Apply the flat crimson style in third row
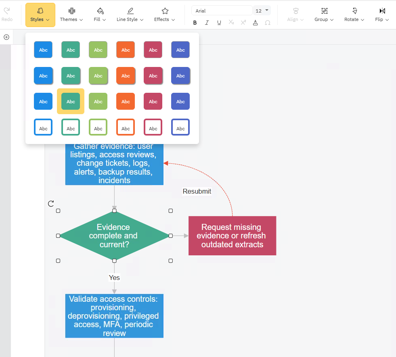This screenshot has width=396, height=357. click(153, 101)
